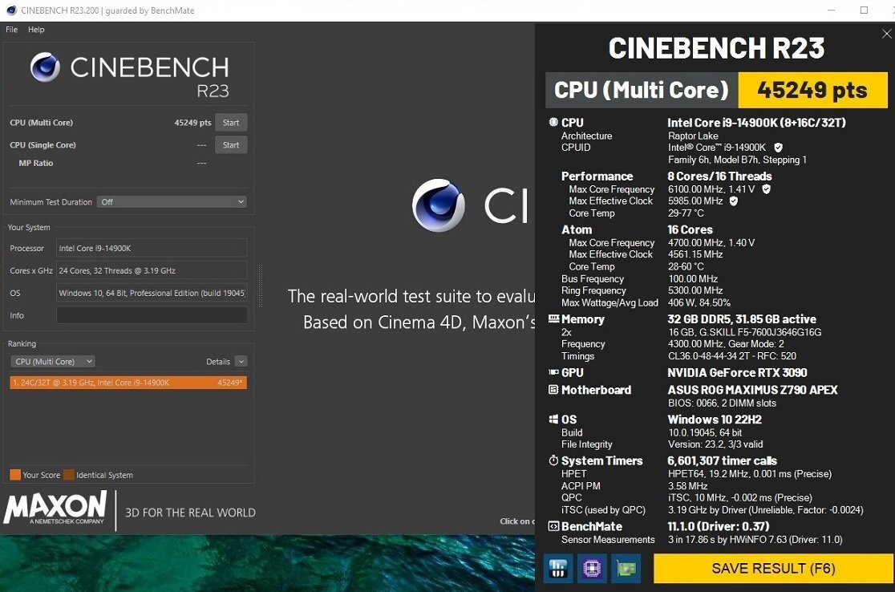
Task: Click the 406 W, 84.50% wattage value
Action: (699, 302)
